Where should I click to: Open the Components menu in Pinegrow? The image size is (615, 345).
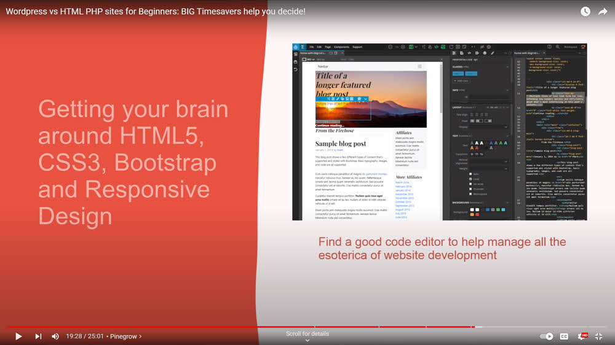[x=341, y=47]
